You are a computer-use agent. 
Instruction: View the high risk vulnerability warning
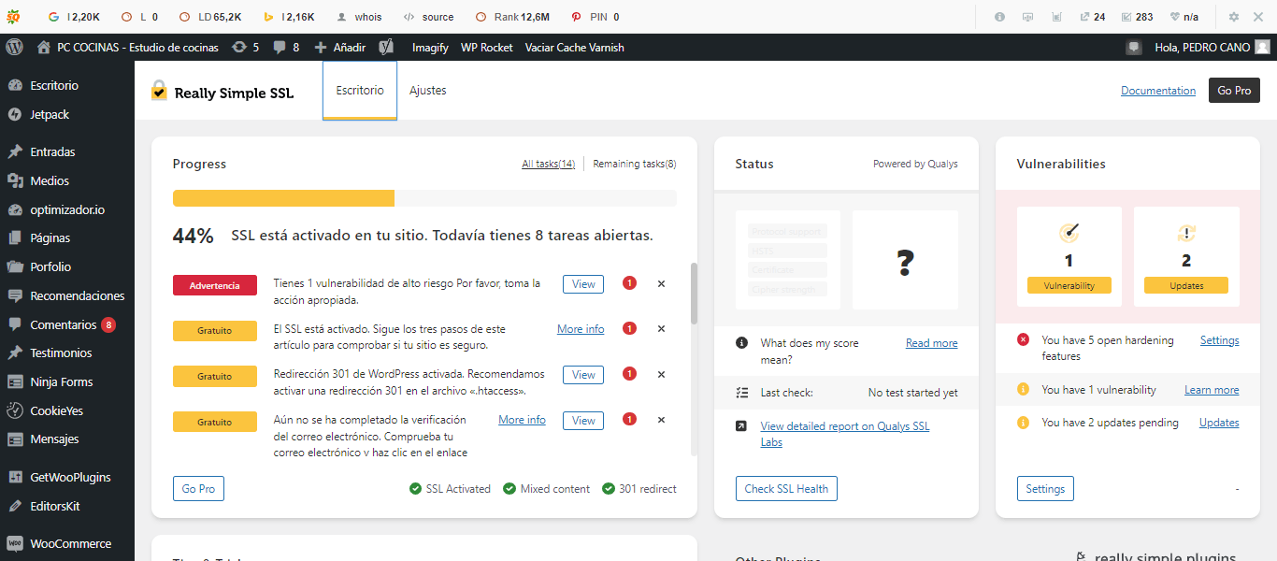point(583,284)
